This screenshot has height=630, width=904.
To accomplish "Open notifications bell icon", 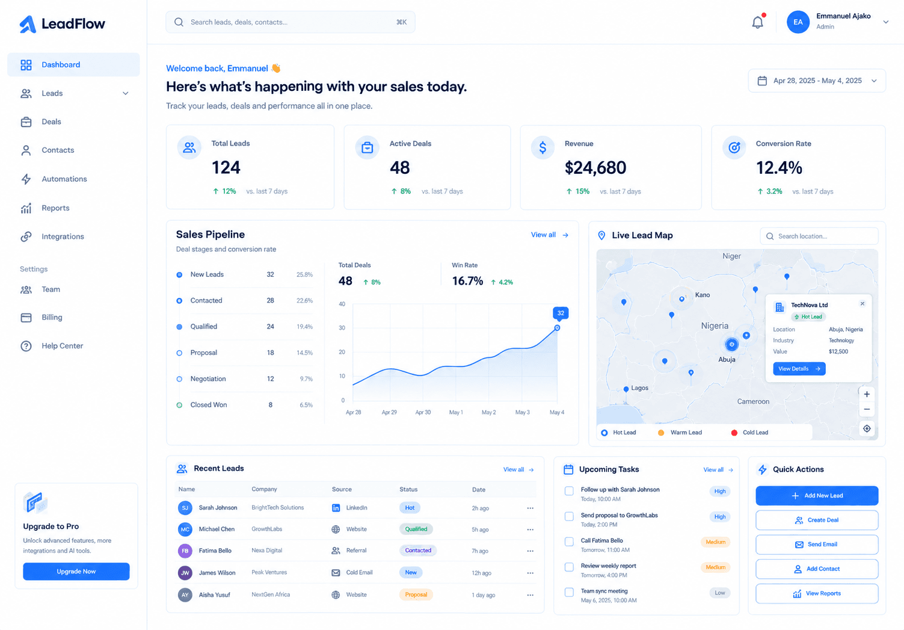I will pyautogui.click(x=758, y=22).
